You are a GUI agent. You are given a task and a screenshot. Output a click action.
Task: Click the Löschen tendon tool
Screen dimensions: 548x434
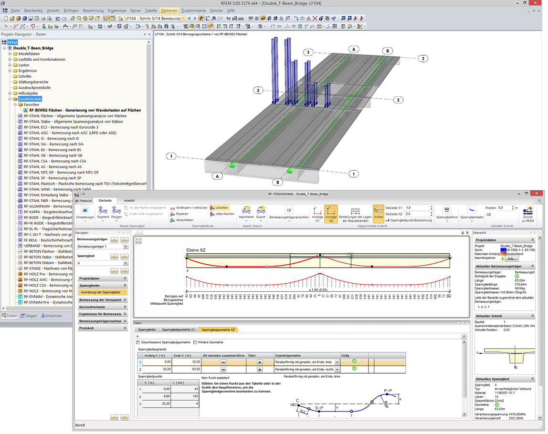tap(219, 208)
